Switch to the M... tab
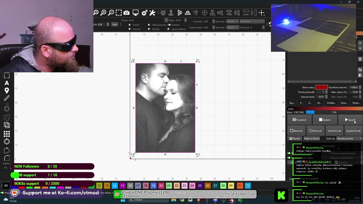The height and width of the screenshot is (204, 363). 319,103
